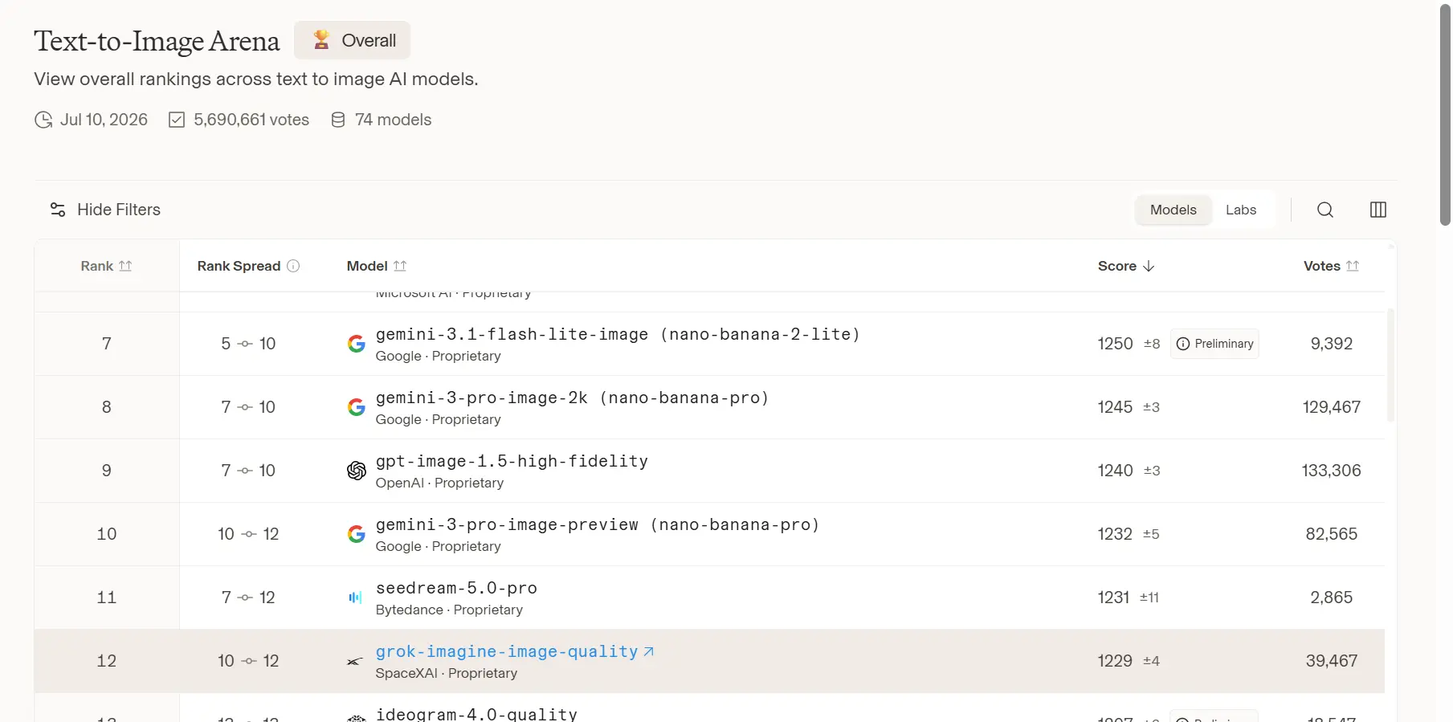The width and height of the screenshot is (1453, 722).
Task: Click OpenAI logo beside gpt-image-1.5-high-fidelity
Action: [x=356, y=471]
